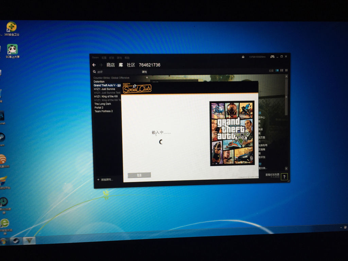Open 360安全卫士 desktop shortcut
The width and height of the screenshot is (348, 261).
click(x=12, y=29)
